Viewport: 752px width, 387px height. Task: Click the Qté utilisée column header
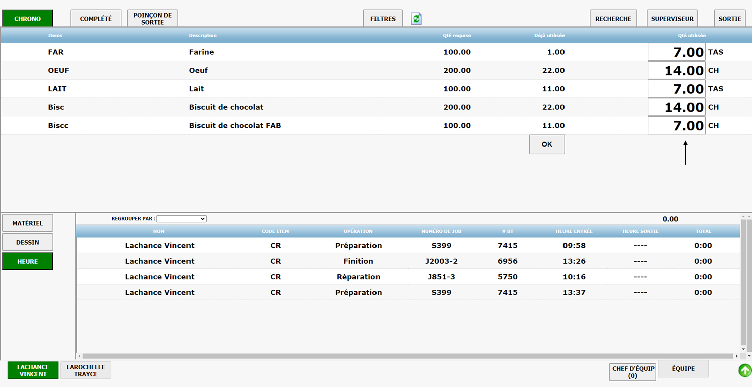tap(691, 35)
